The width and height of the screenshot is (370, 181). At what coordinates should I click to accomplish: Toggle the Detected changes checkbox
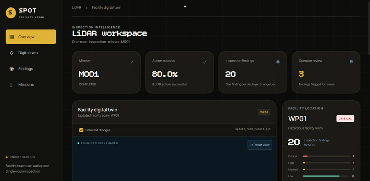[81, 130]
